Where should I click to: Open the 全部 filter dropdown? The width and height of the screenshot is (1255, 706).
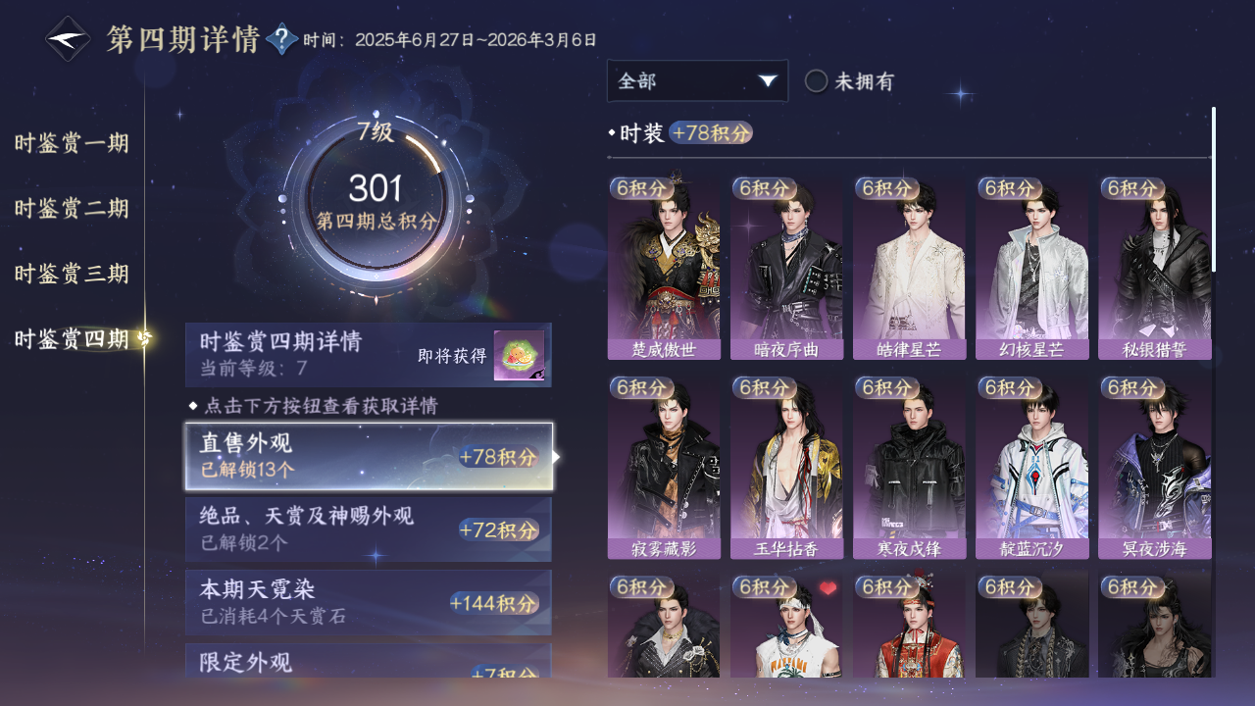coord(697,81)
